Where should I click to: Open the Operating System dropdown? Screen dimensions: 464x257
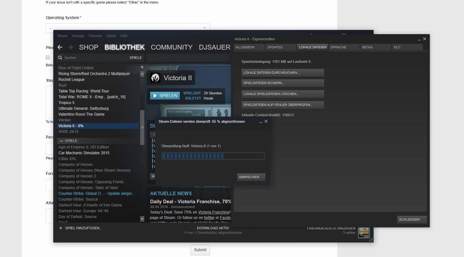pyautogui.click(x=128, y=28)
